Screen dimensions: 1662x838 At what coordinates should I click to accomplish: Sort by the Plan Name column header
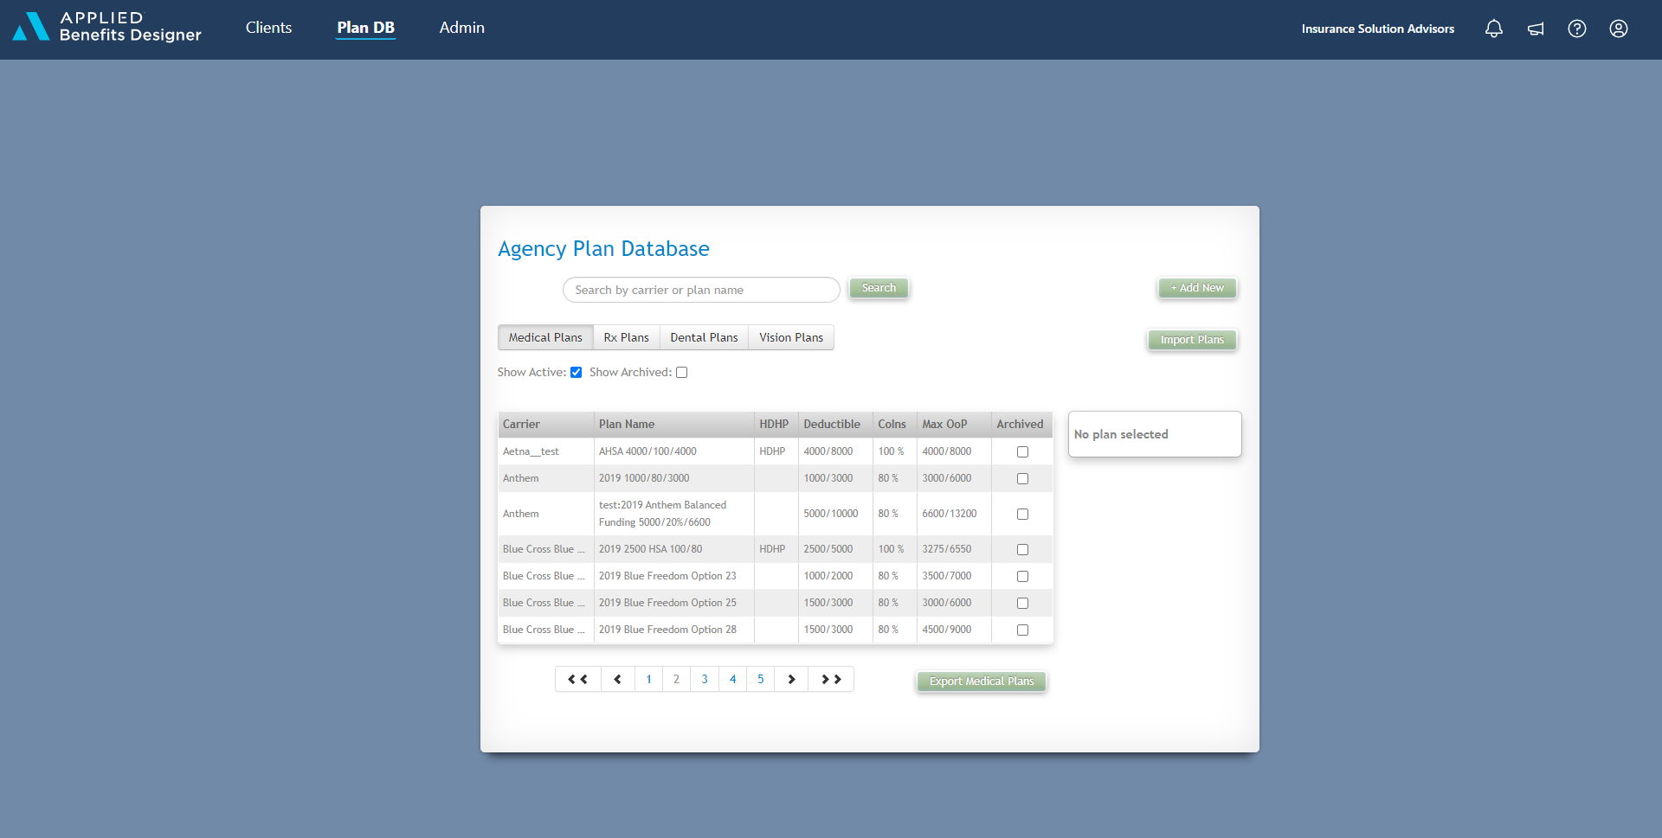point(674,424)
